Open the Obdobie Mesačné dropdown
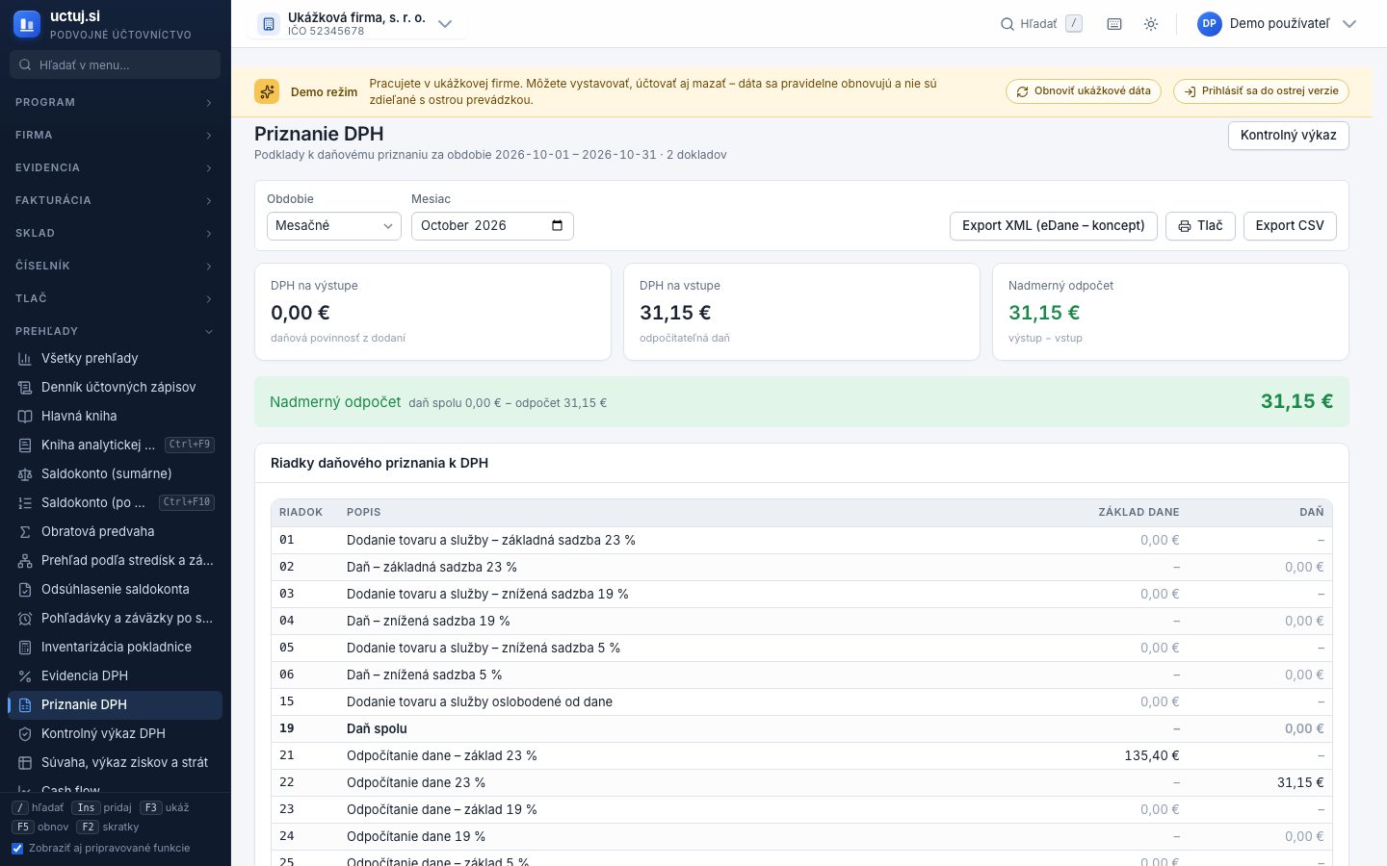 pos(333,225)
